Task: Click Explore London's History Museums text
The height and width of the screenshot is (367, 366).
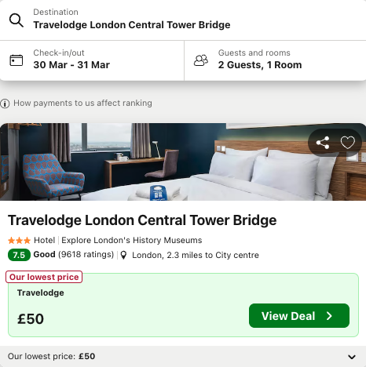Action: coord(132,240)
